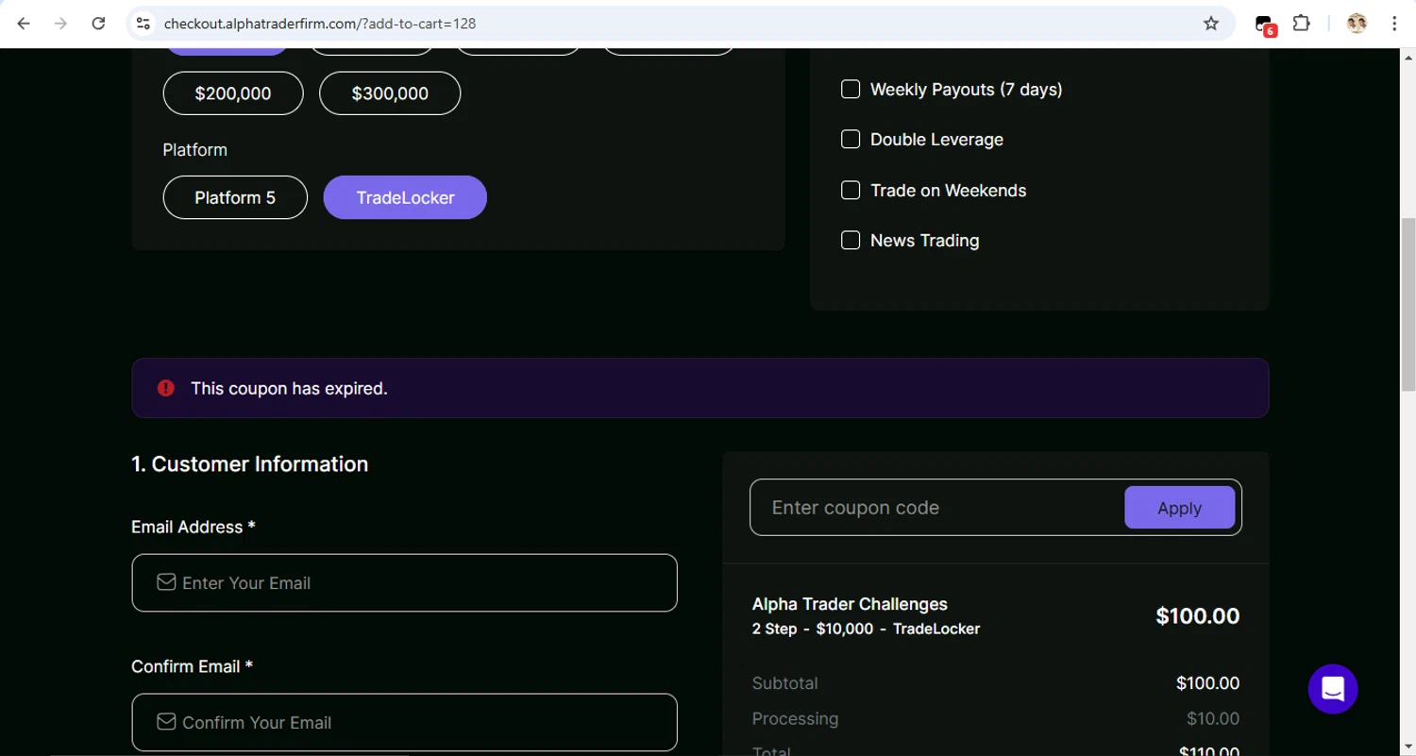Select the $200,000 account size
The width and height of the screenshot is (1416, 756).
233,93
